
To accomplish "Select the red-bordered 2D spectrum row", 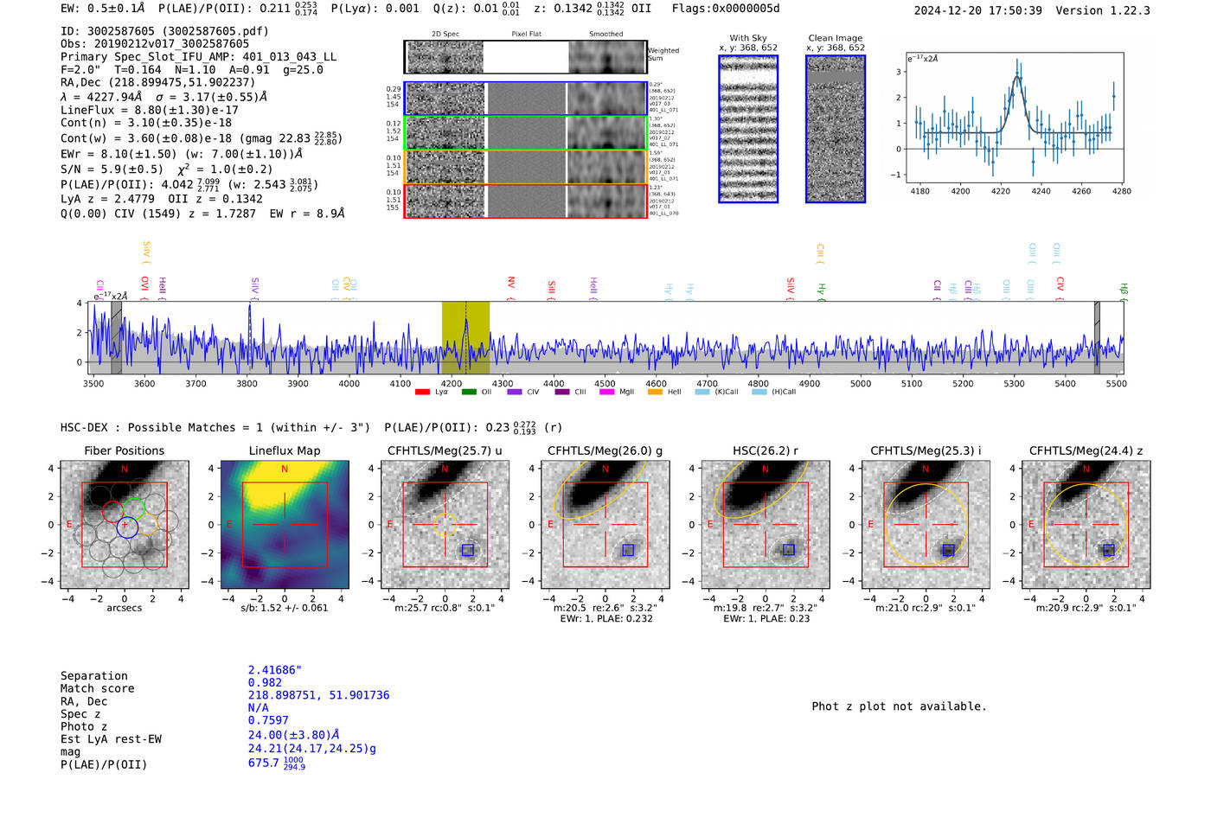I will click(525, 201).
